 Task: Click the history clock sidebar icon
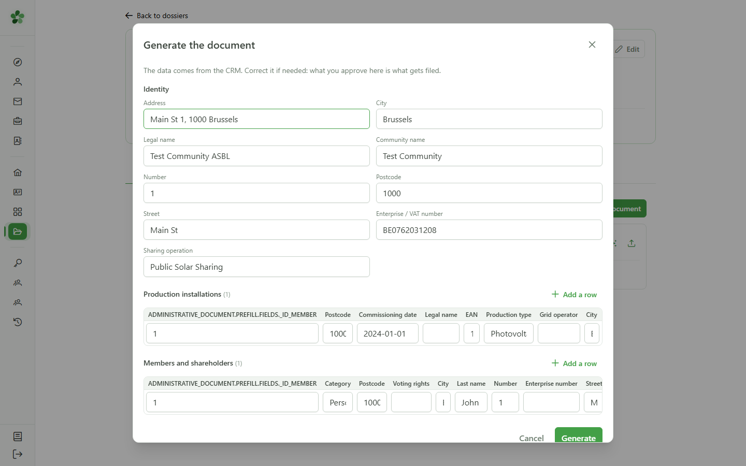tap(18, 322)
